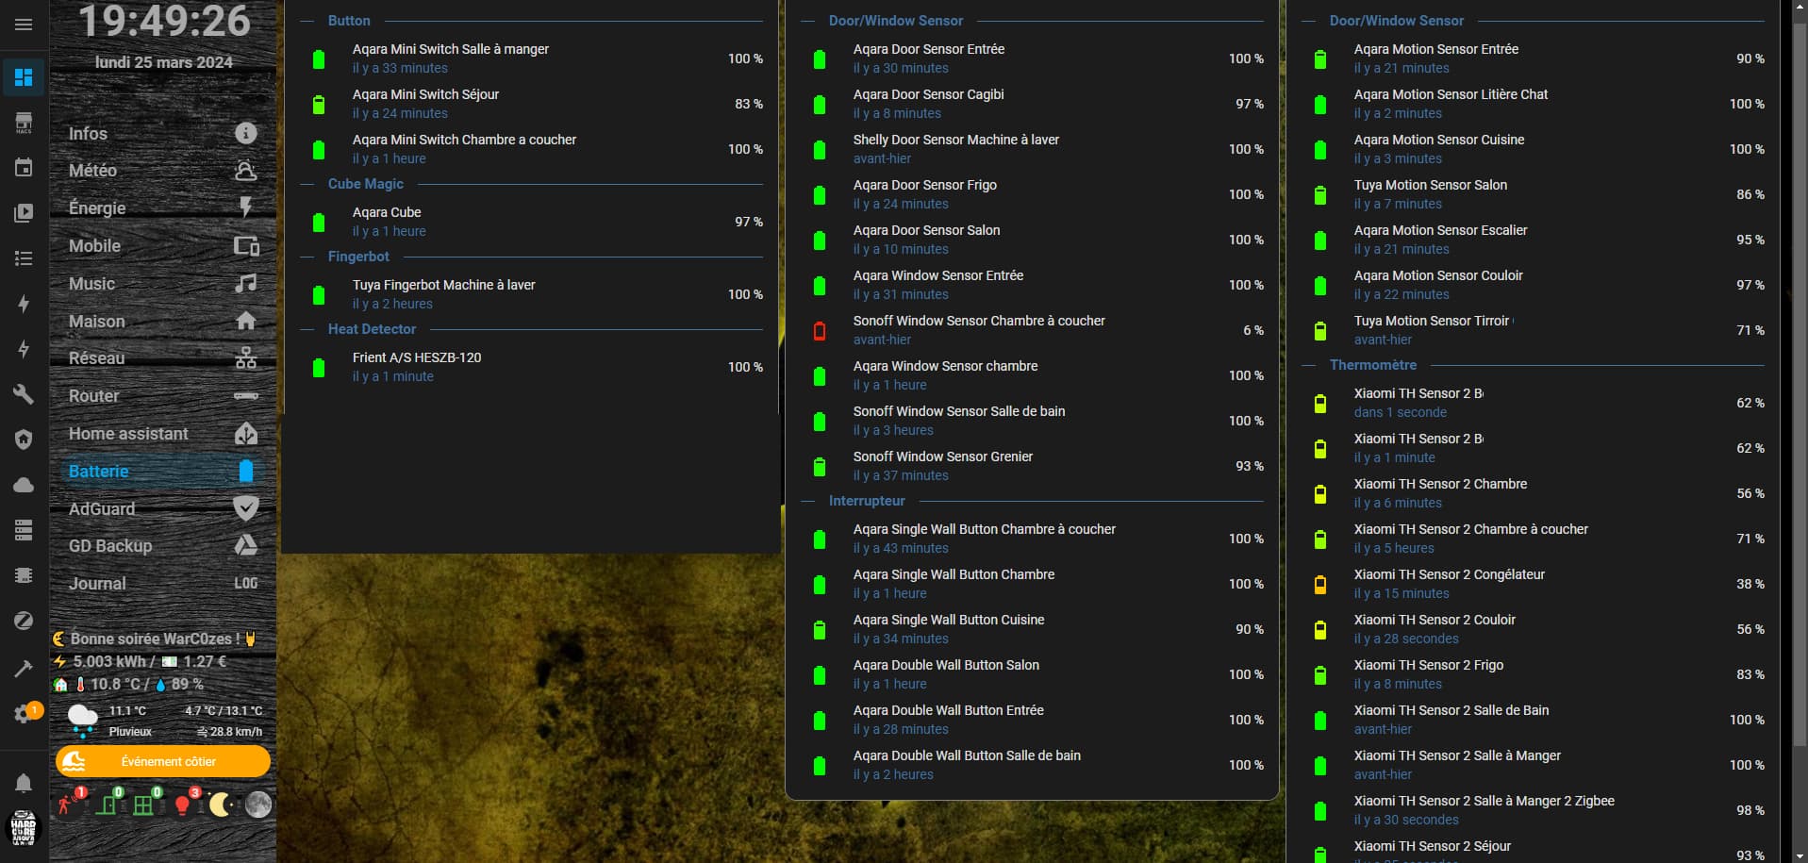Open the cloud icon in sidebar
The width and height of the screenshot is (1808, 863).
pyautogui.click(x=24, y=485)
